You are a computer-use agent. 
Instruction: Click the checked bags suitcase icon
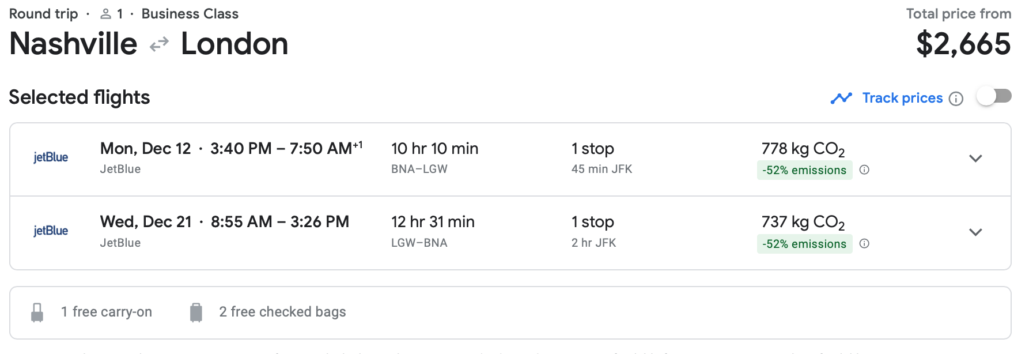196,312
